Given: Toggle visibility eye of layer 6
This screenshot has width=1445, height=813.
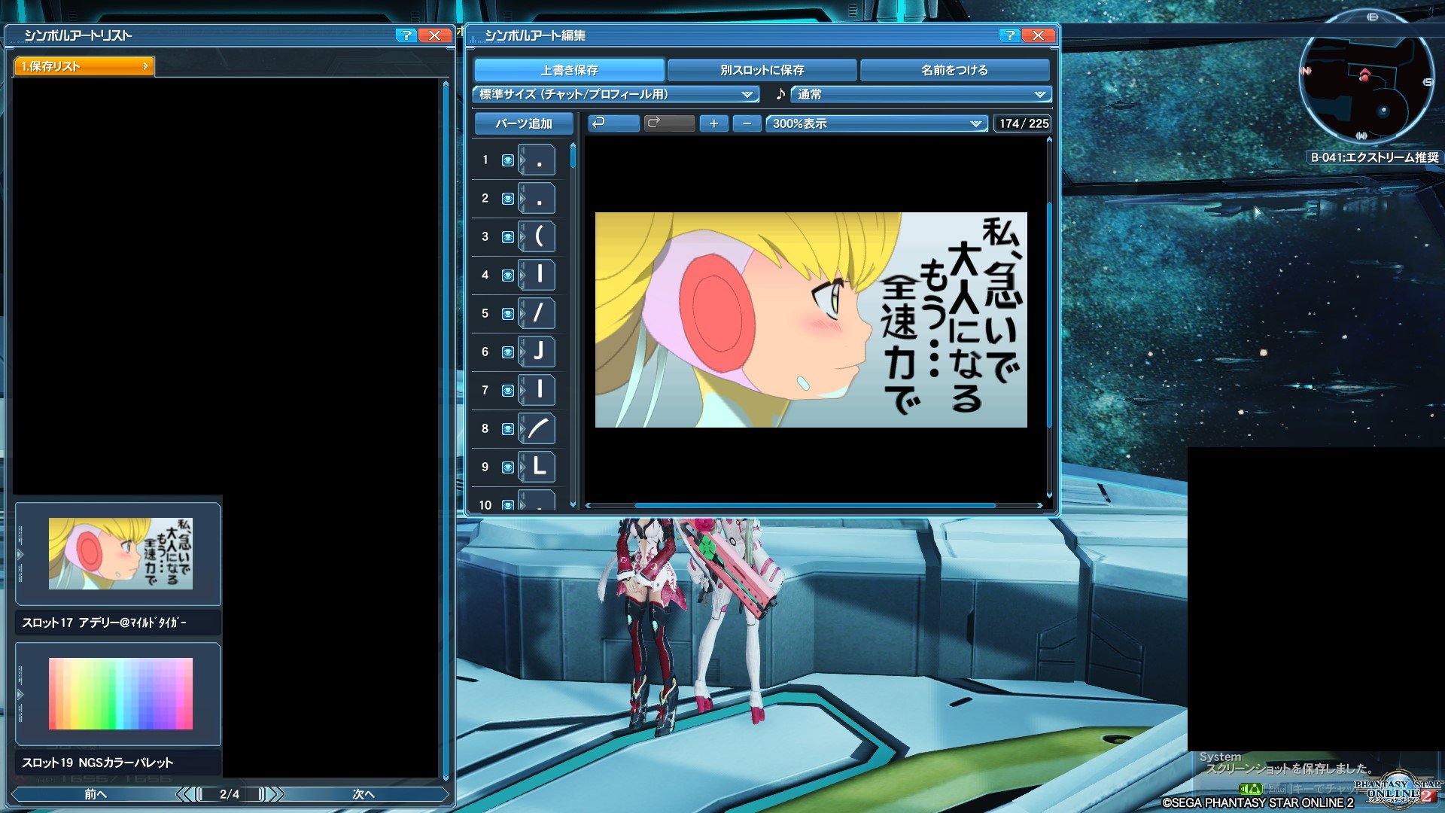Looking at the screenshot, I should (508, 352).
